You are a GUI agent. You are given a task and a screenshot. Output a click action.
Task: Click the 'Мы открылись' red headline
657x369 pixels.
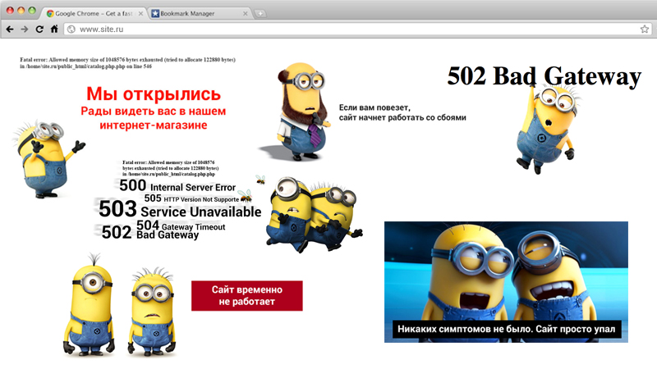(x=154, y=93)
